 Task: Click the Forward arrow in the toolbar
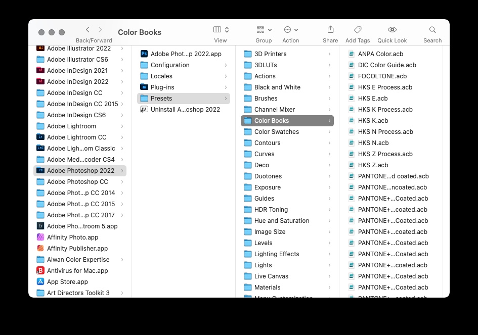click(100, 29)
